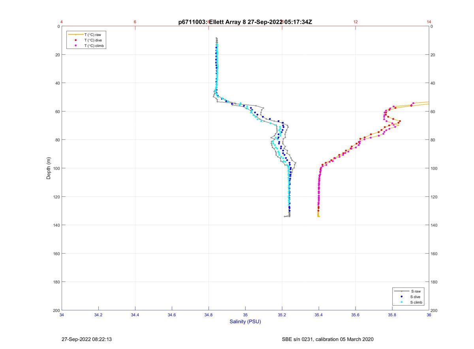Click right depth tick label 100

tap(434, 168)
